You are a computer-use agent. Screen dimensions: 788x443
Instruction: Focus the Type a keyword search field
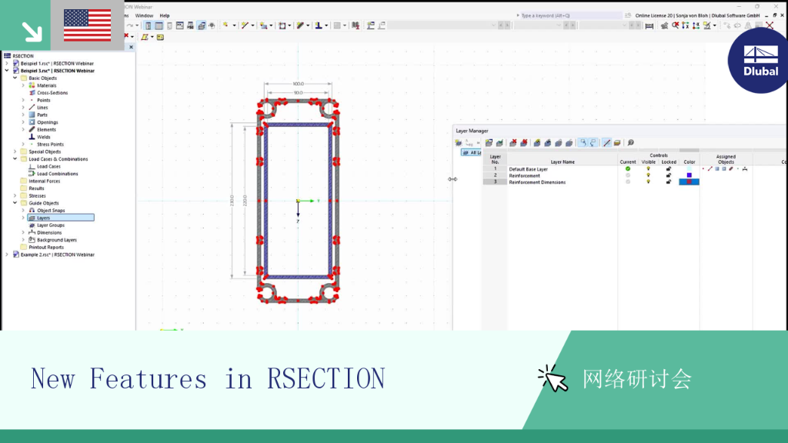570,15
